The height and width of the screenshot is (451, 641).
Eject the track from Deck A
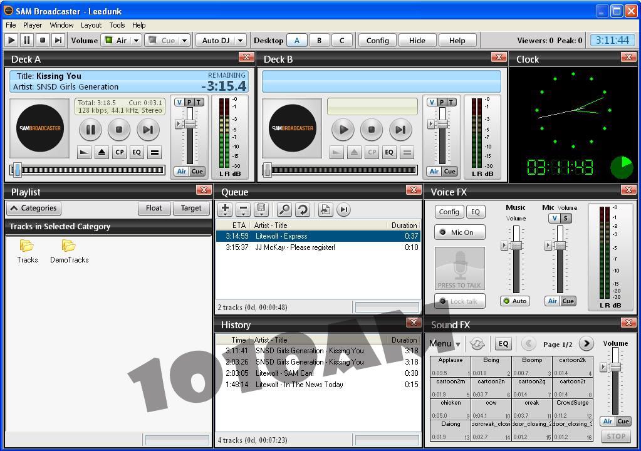point(102,152)
